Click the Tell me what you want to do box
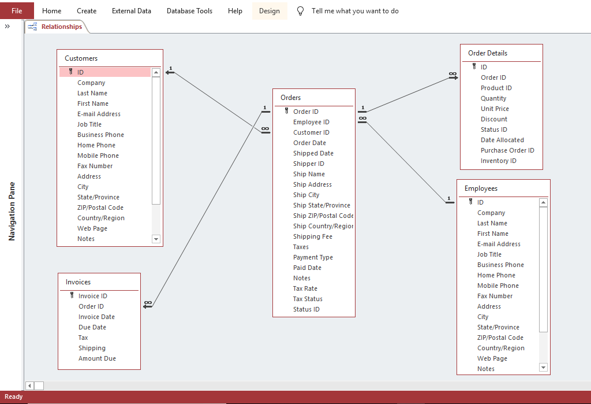The width and height of the screenshot is (591, 404). (x=355, y=11)
